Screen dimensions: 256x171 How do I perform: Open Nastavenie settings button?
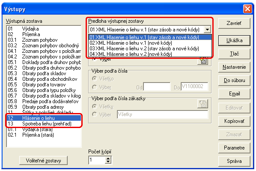[234, 67]
